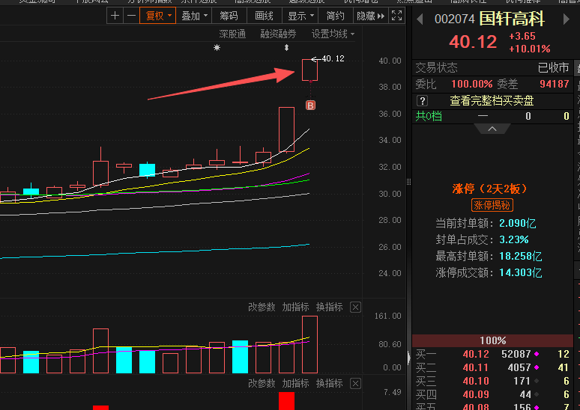Viewport: 580px width, 410px height.
Task: Toggle fullscreen chart view icon
Action: [396, 16]
